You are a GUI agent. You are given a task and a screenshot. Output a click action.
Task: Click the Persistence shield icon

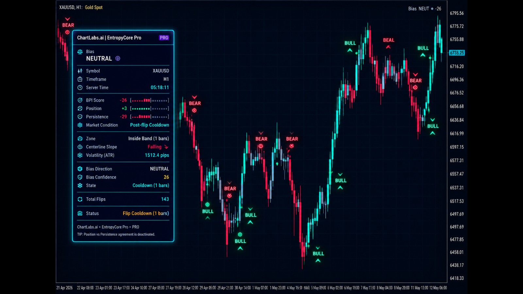tap(80, 117)
